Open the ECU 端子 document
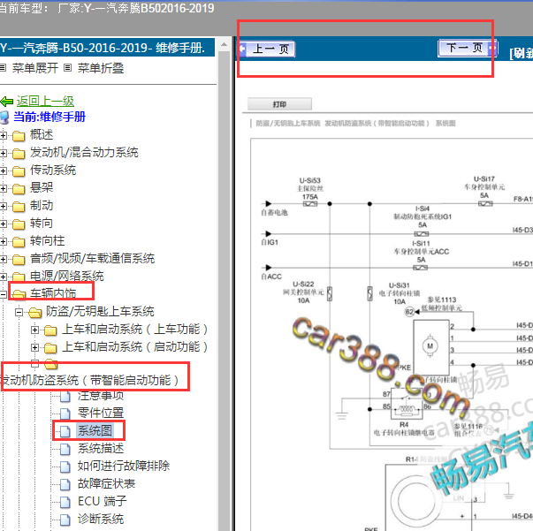533x531 pixels. [103, 502]
